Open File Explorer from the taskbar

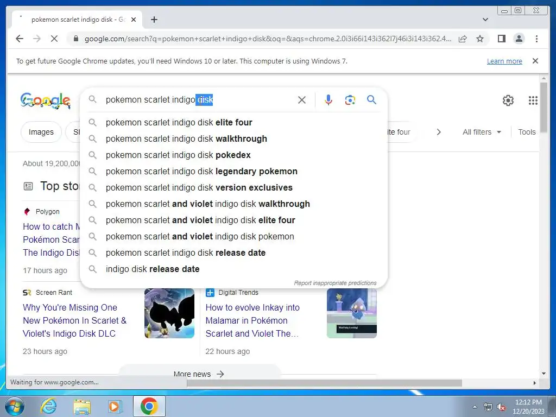[x=82, y=406]
